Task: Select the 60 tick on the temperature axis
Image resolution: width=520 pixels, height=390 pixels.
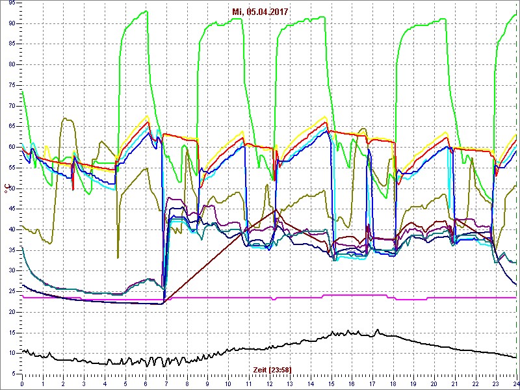Action: coord(12,147)
